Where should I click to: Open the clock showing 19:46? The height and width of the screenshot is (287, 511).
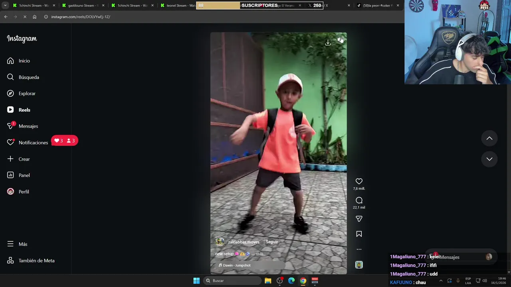[498, 281]
